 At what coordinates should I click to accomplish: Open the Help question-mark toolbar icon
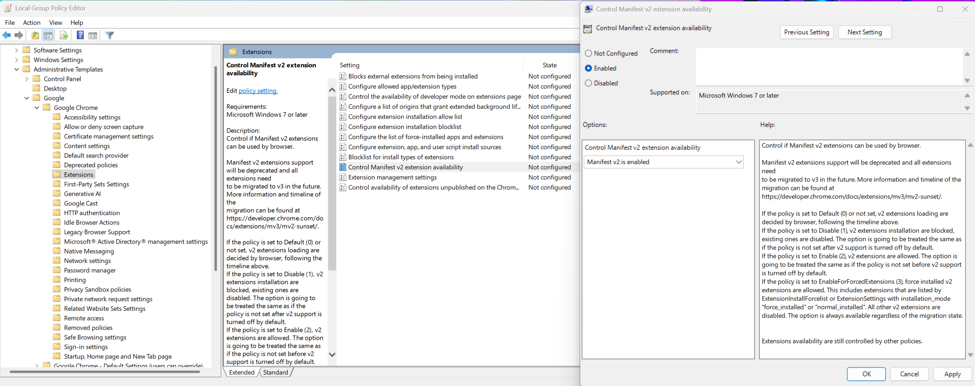click(x=80, y=35)
